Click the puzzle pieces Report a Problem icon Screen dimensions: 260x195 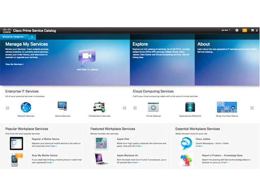click(186, 160)
